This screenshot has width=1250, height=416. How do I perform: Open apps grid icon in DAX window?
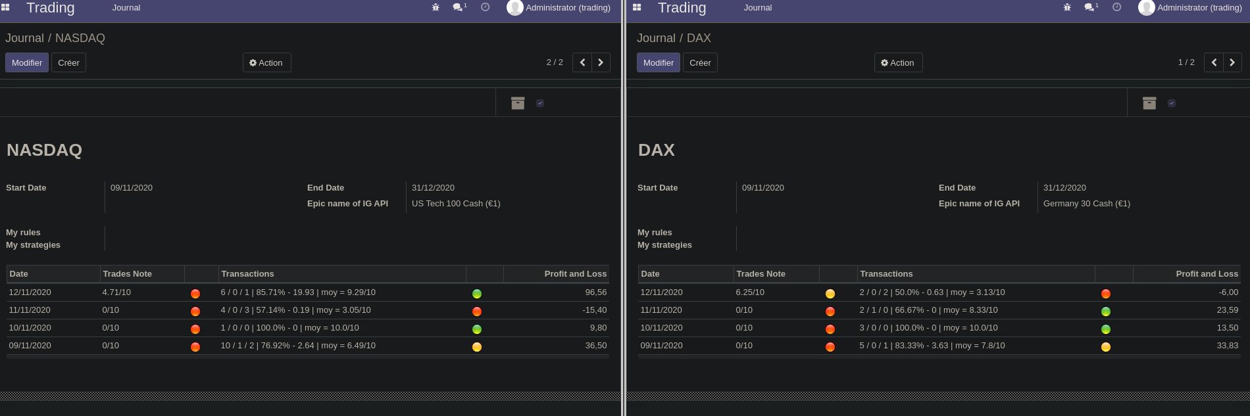coord(637,7)
